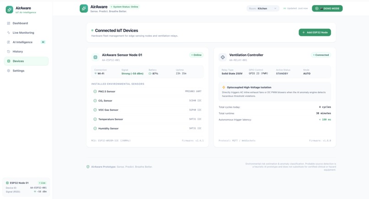Image resolution: width=369 pixels, height=199 pixels.
Task: Click the battery icon beside 87%
Action: (x=150, y=73)
